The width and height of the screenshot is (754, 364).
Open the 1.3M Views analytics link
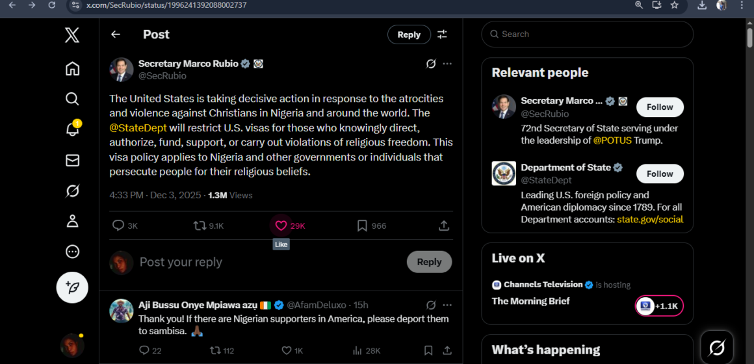[230, 195]
